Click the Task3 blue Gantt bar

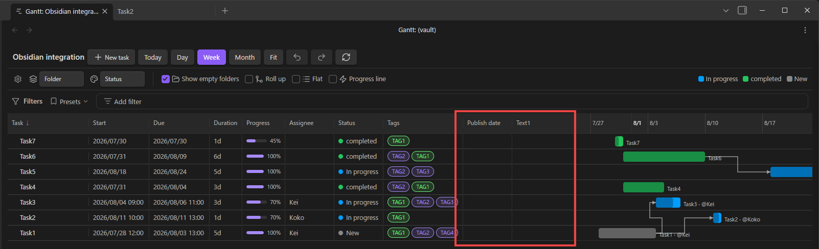pyautogui.click(x=668, y=203)
